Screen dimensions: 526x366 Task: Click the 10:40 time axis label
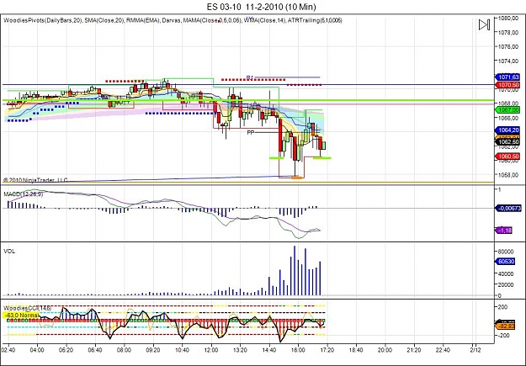coord(182,350)
